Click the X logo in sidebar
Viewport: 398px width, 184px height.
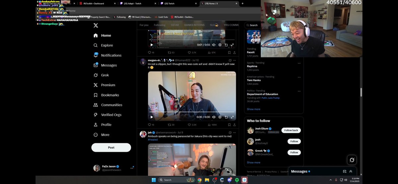tap(96, 25)
